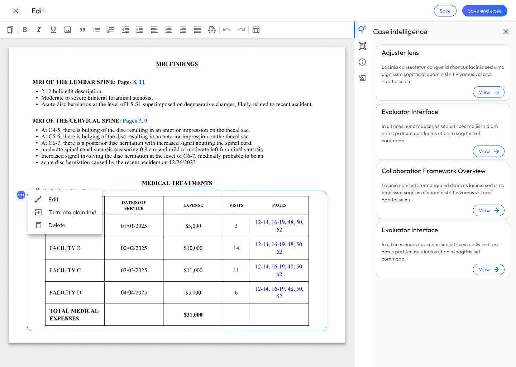Click Save and close
The height and width of the screenshot is (367, 516).
point(484,11)
